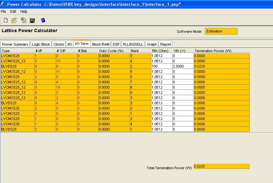Switch to the Clocks tab
Image resolution: width=273 pixels, height=183 pixels.
pos(59,44)
